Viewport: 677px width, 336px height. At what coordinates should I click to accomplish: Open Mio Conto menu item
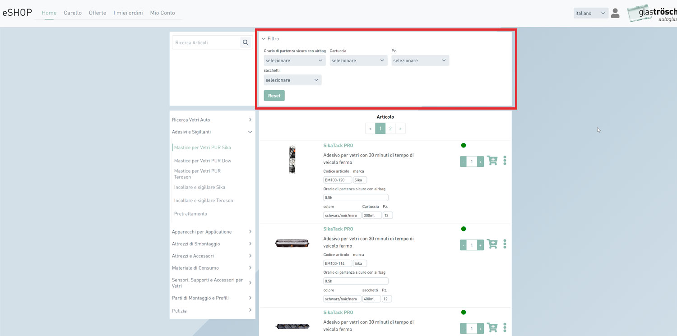click(x=162, y=13)
